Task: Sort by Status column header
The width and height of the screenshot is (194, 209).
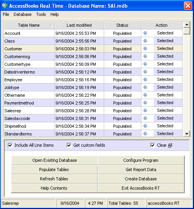Action: (122, 25)
